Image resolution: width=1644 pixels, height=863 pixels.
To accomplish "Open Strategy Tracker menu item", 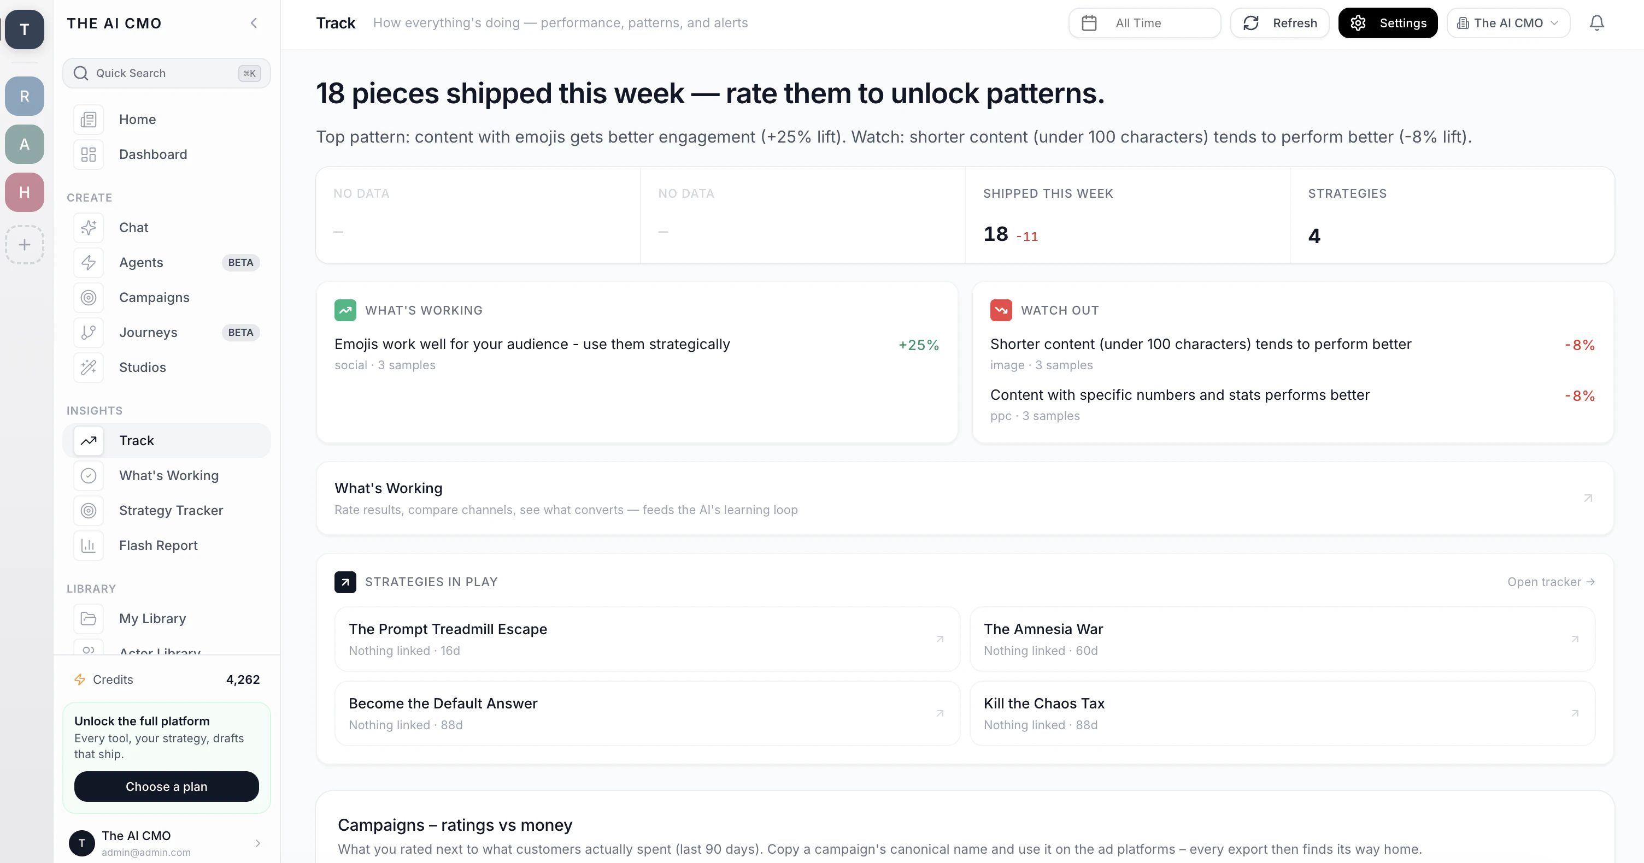I will [167, 510].
